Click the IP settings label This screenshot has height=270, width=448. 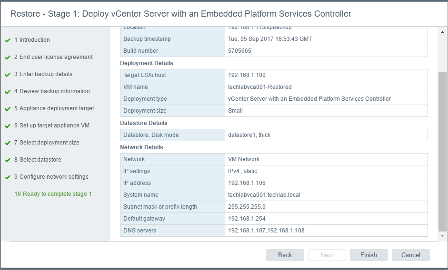(137, 171)
